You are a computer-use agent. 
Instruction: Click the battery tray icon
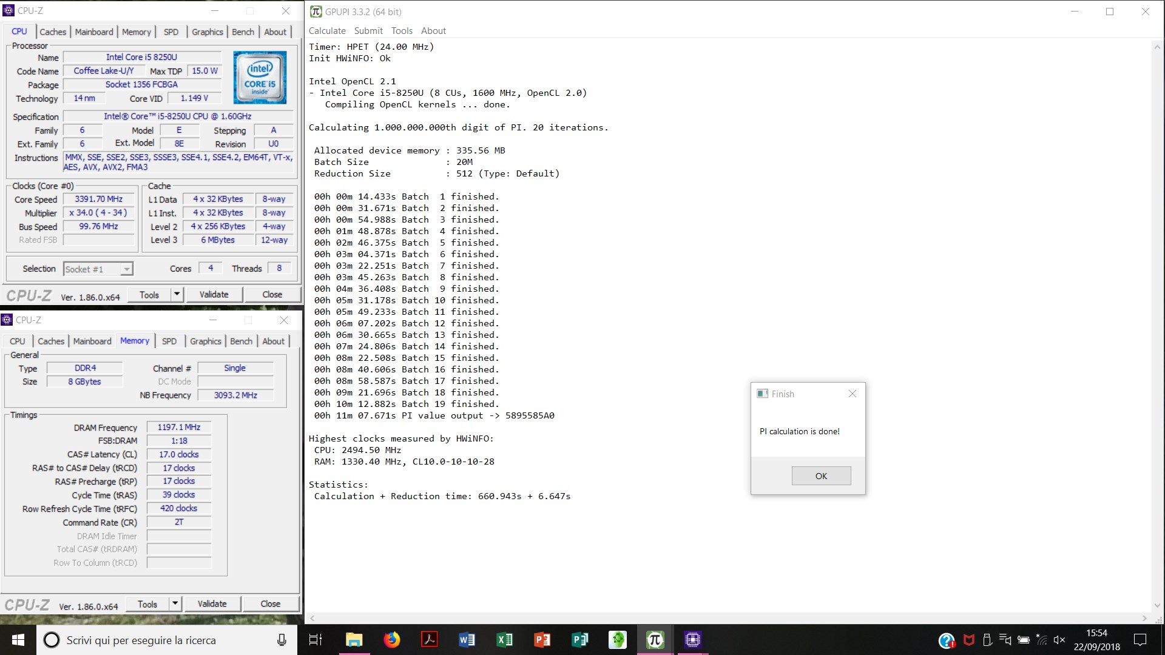coord(1024,640)
